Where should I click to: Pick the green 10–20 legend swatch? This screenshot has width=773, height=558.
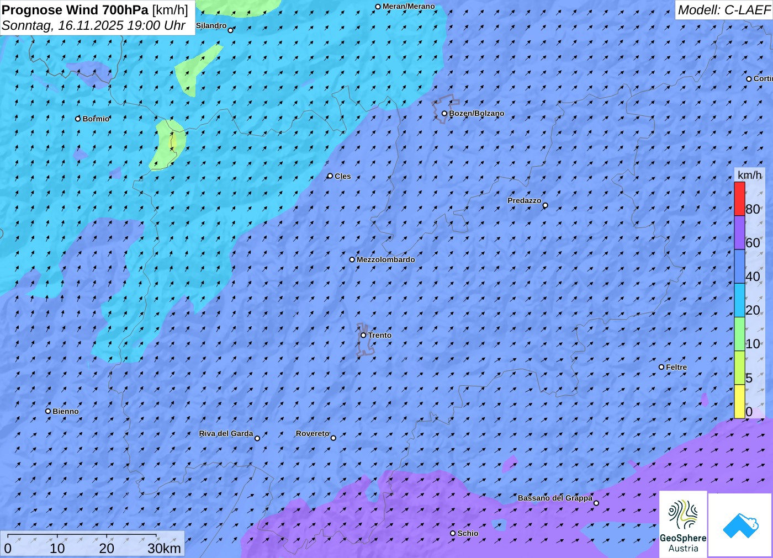pos(739,334)
